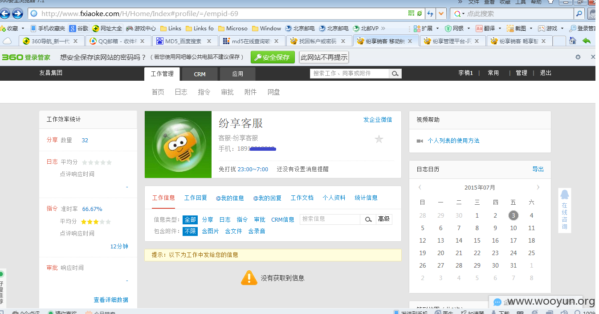This screenshot has height=314, width=599.
Task: Click the 搜索工作、同事或附件 search field
Action: [350, 73]
